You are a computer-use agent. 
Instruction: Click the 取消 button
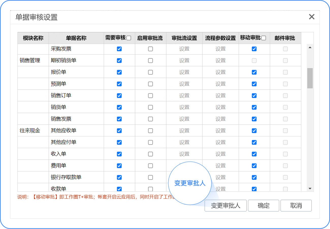(x=296, y=205)
